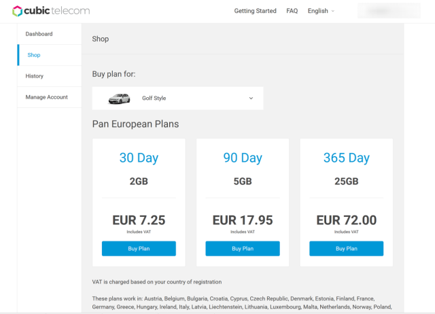The height and width of the screenshot is (314, 435).
Task: Buy the 90 Day 5GB plan
Action: (243, 249)
